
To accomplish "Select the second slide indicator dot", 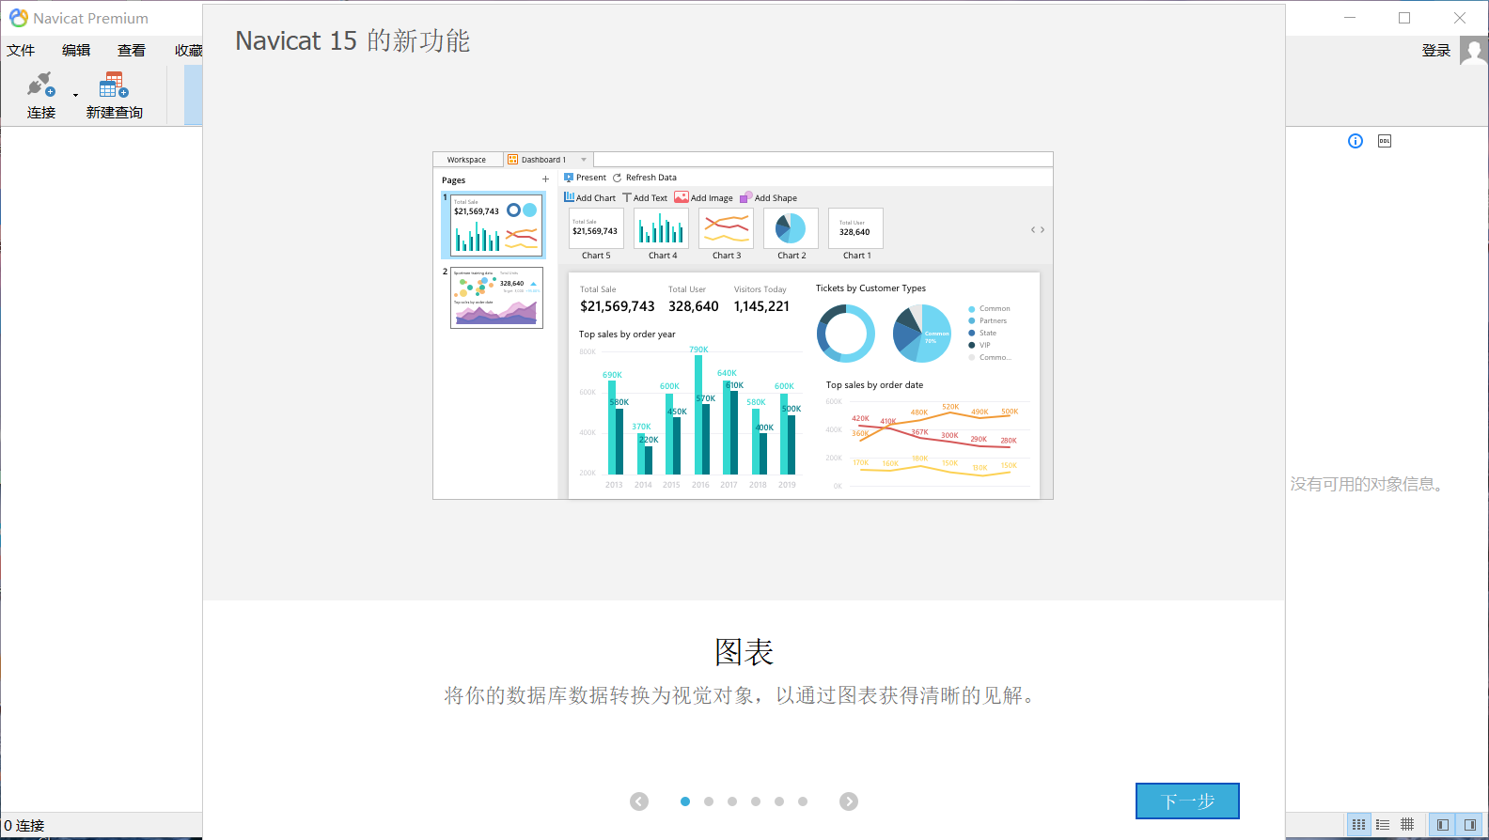I will pyautogui.click(x=709, y=801).
